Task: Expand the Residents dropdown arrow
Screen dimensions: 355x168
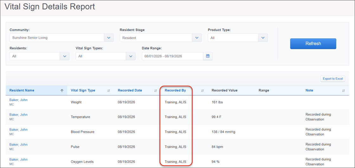Action: click(65, 56)
